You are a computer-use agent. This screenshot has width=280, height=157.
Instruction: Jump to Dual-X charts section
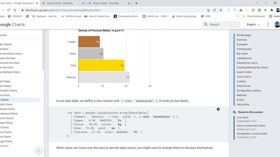click(244, 72)
